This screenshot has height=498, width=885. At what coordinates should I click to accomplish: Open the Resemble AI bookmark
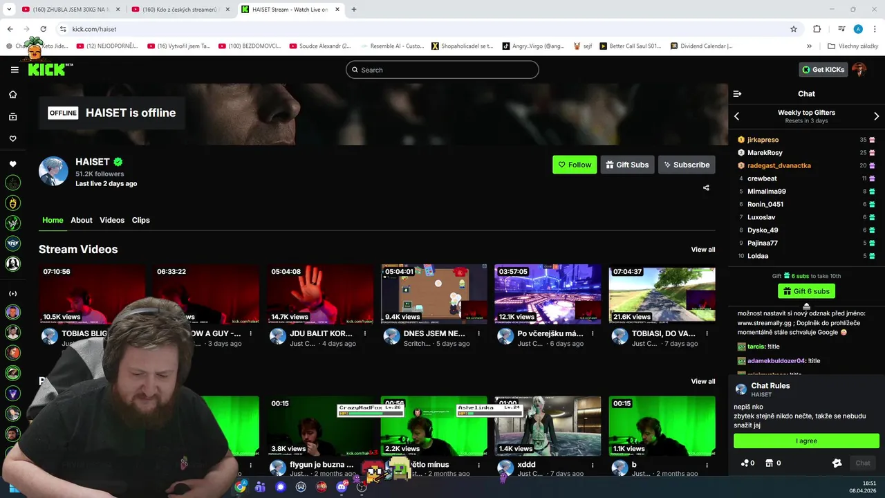point(392,46)
